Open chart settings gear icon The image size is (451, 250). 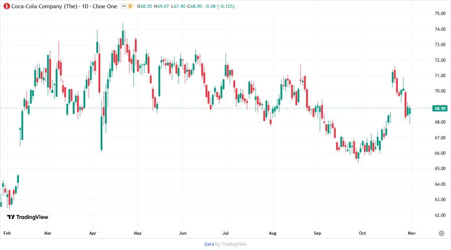pyautogui.click(x=441, y=233)
